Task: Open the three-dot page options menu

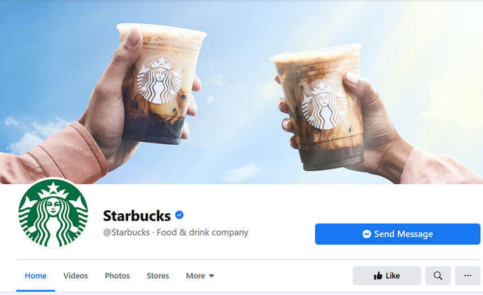Action: pyautogui.click(x=467, y=276)
